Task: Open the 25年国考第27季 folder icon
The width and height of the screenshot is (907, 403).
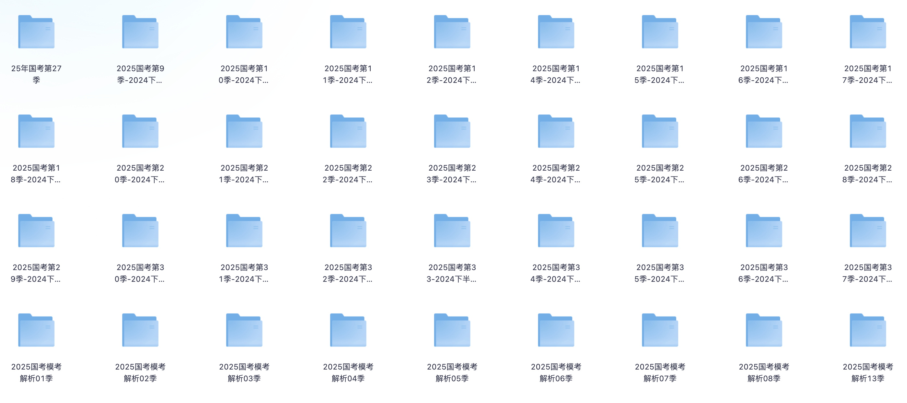Action: (36, 32)
